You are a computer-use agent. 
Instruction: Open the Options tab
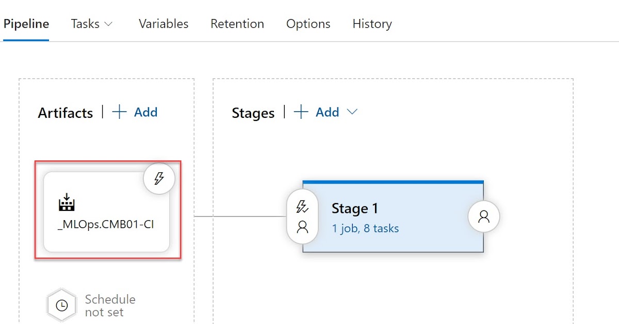(x=308, y=24)
